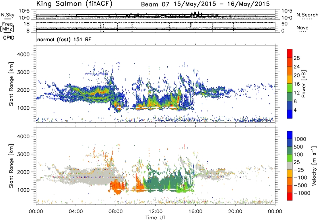318x220 pixels.
Task: Click the 4 label on the power colorbar
Action: pyautogui.click(x=295, y=110)
